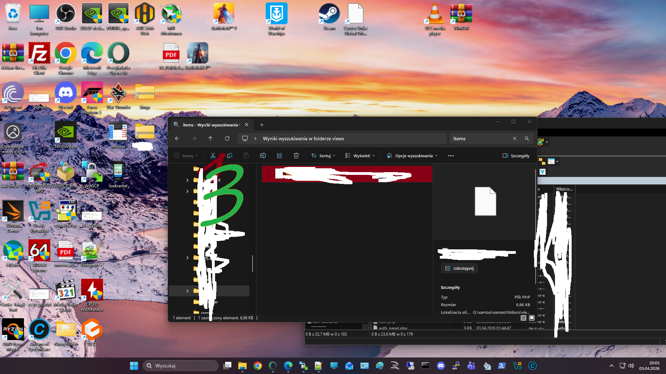Click the search magnifier icon beside items

click(527, 139)
